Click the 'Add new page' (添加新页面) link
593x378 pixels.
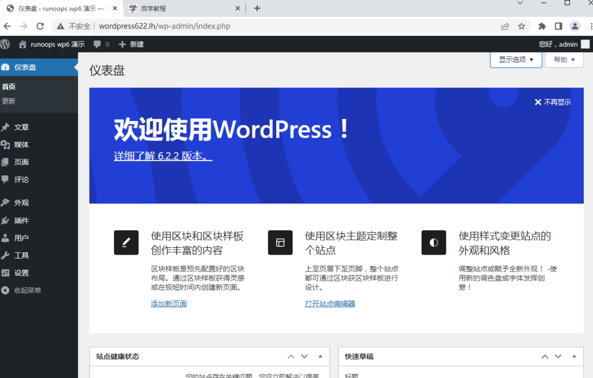pyautogui.click(x=169, y=304)
